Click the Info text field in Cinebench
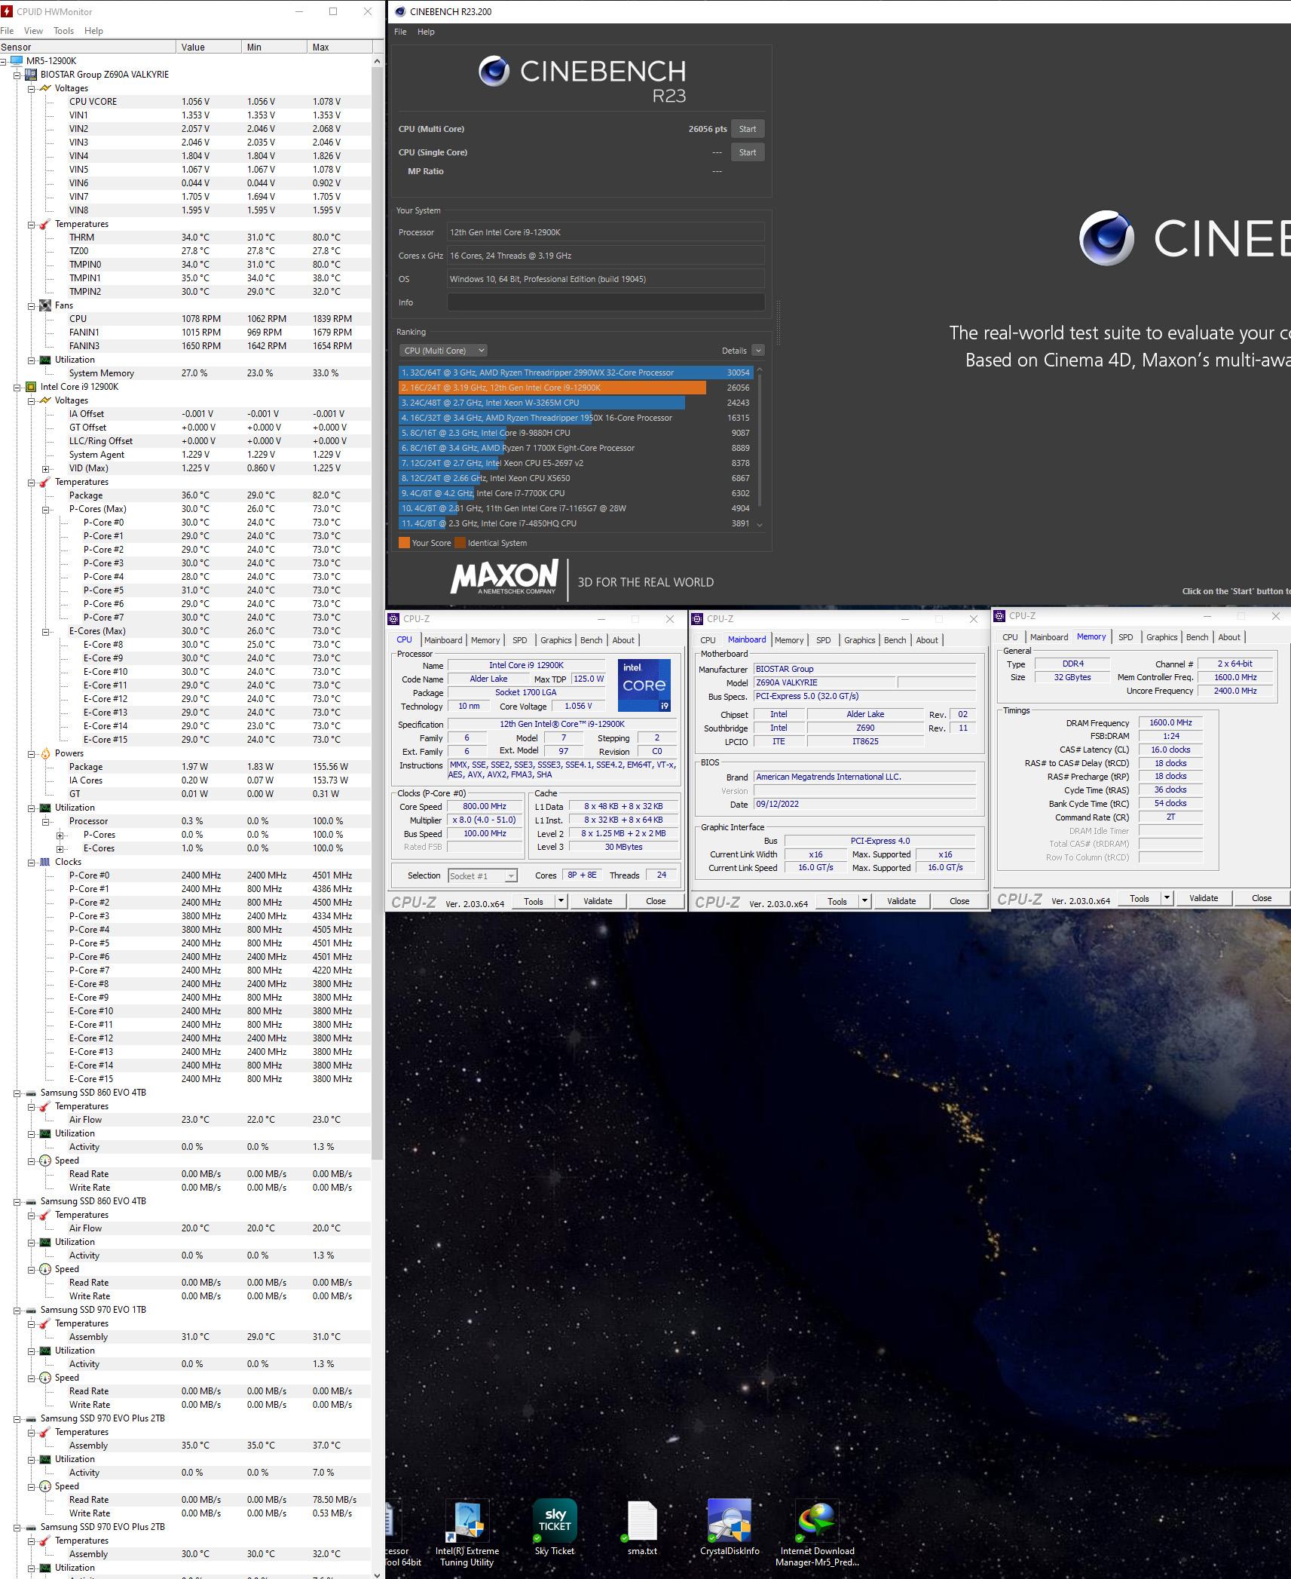Viewport: 1291px width, 1579px height. pyautogui.click(x=606, y=302)
